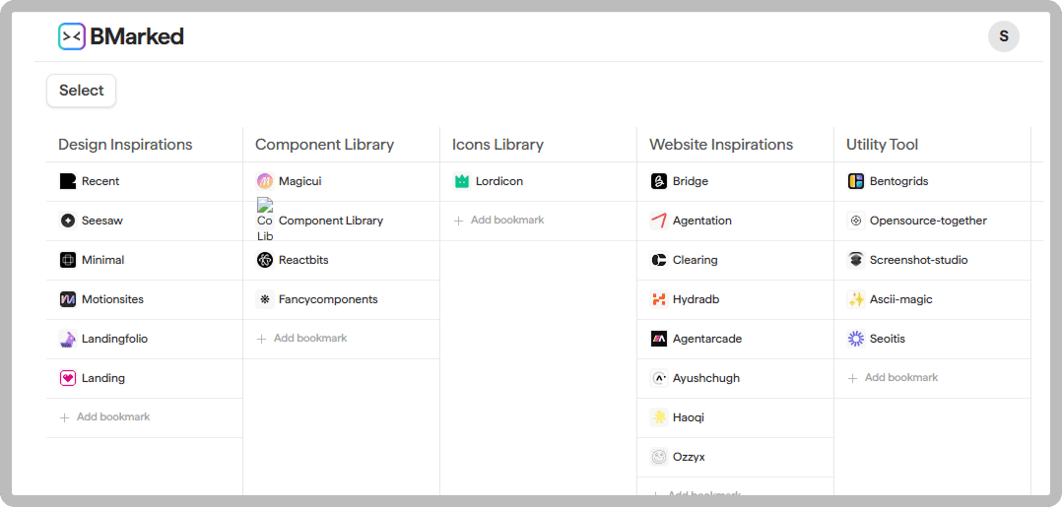Open the Ozzyx bookmark link
1062x507 pixels.
point(689,457)
